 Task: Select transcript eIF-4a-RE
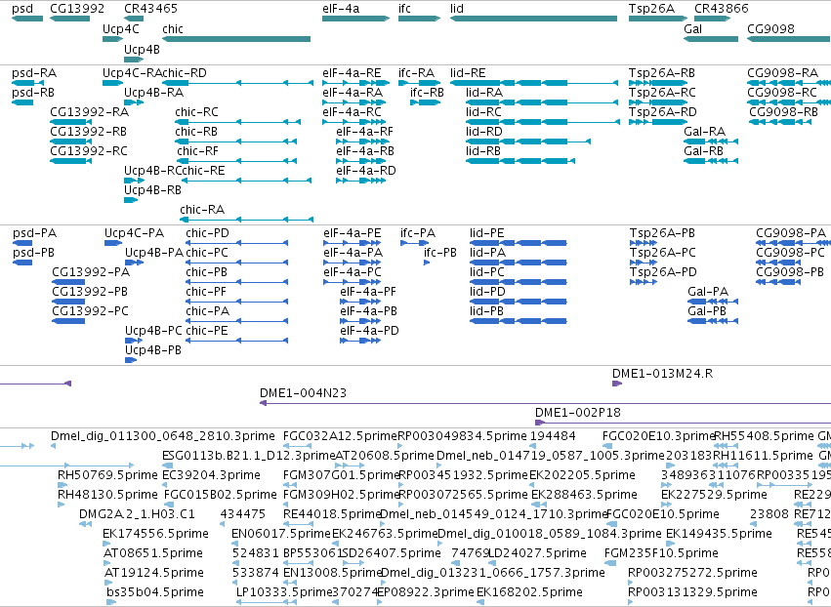[x=355, y=83]
